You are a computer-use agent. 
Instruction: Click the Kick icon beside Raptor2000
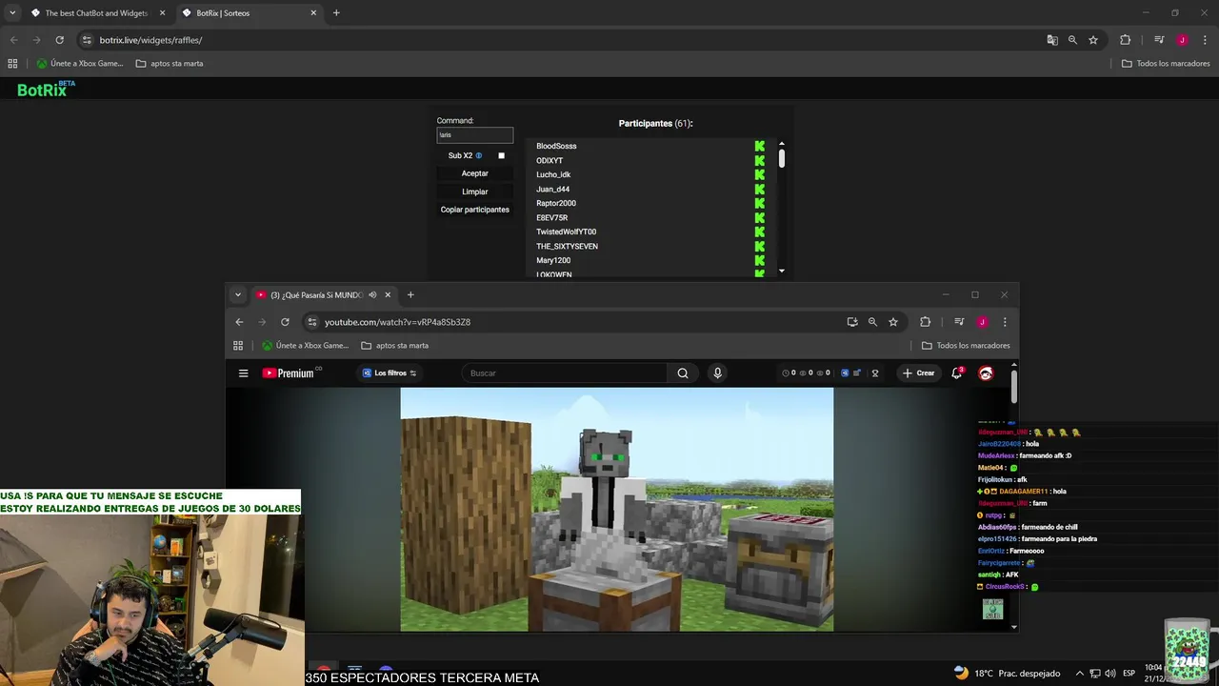tap(760, 203)
